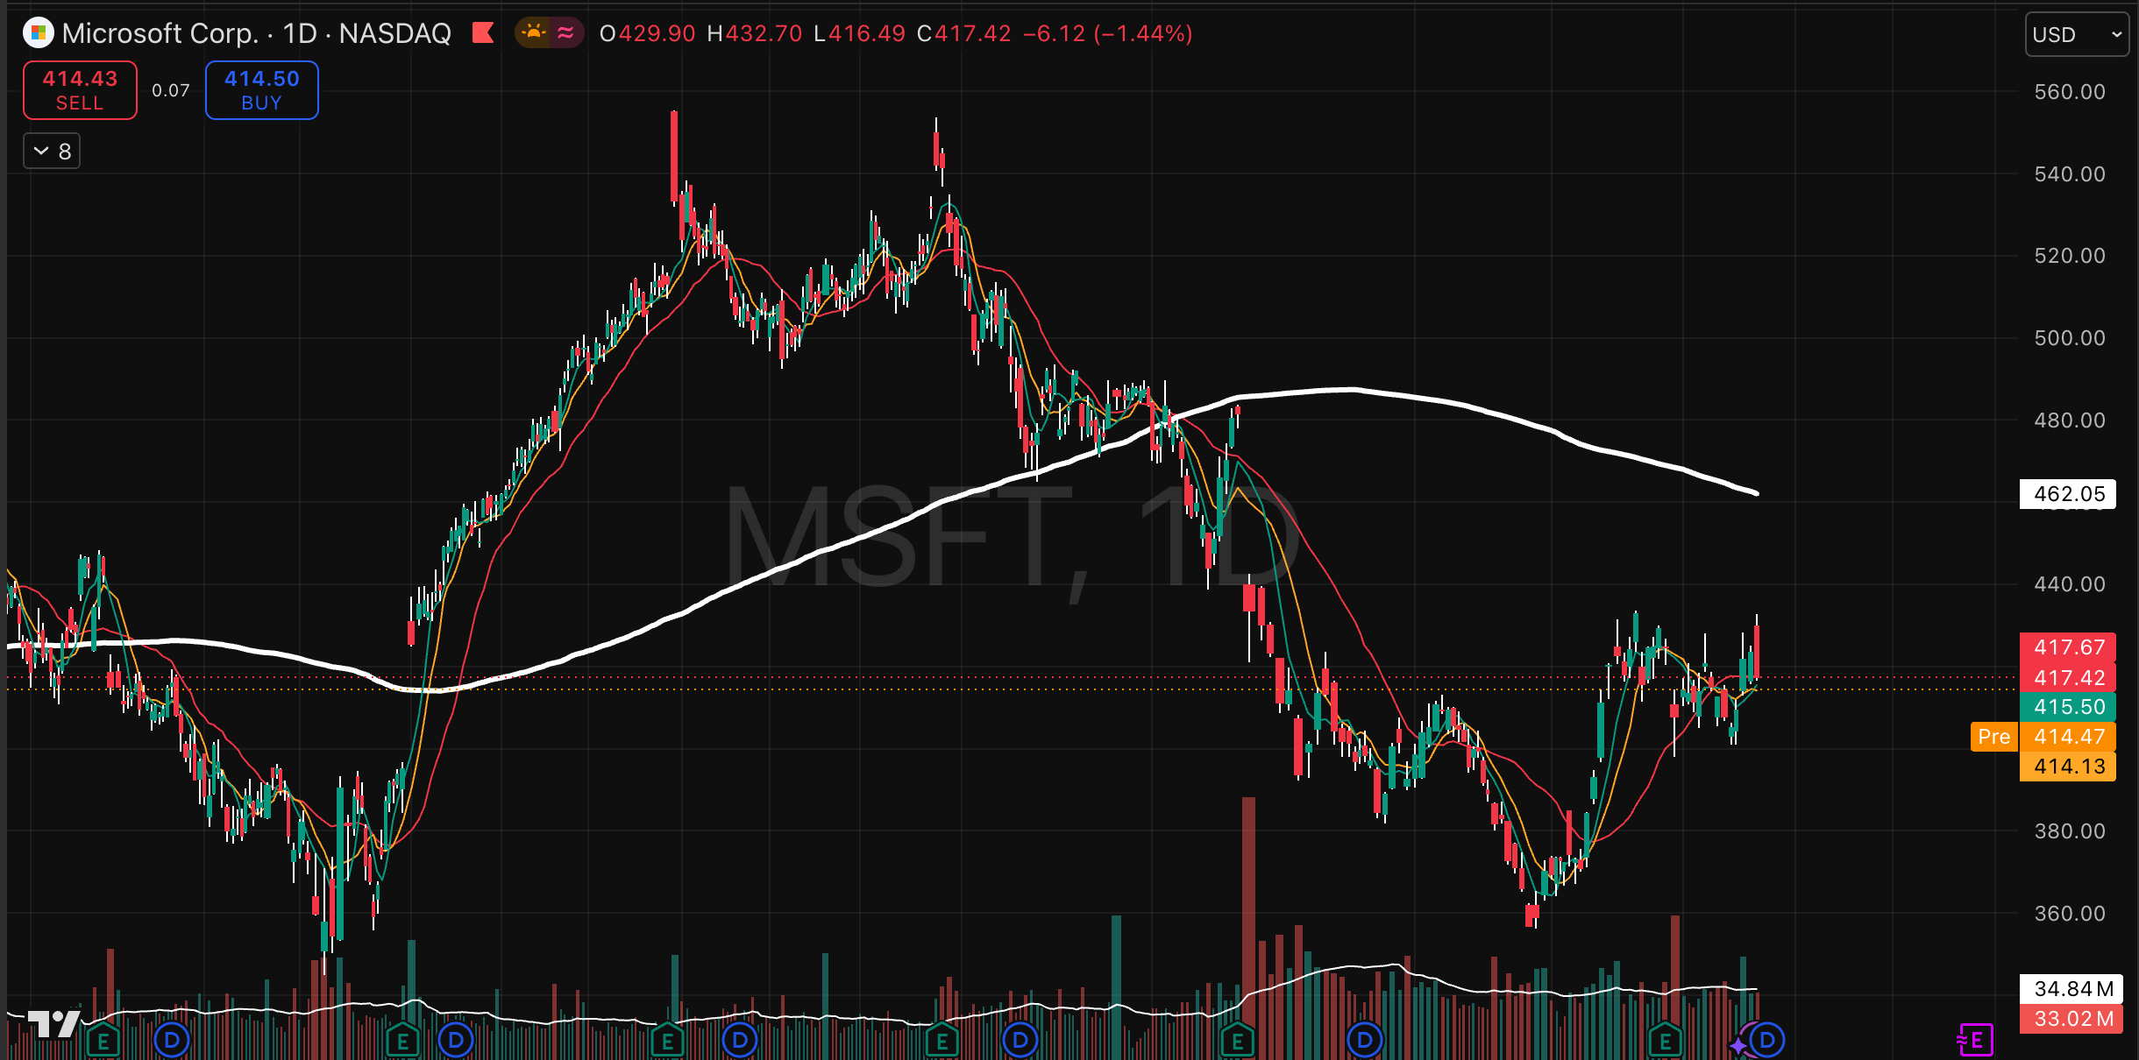Click the close value C417.42
The image size is (2139, 1060).
[964, 33]
